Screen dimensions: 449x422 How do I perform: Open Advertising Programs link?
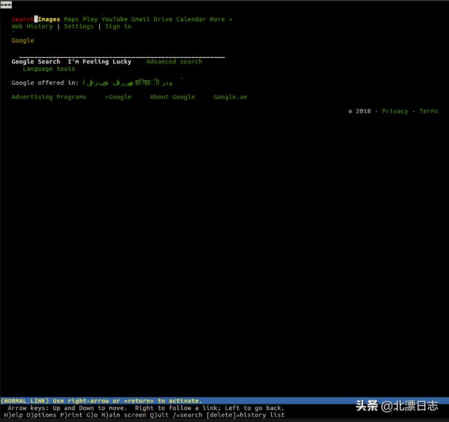pyautogui.click(x=49, y=97)
